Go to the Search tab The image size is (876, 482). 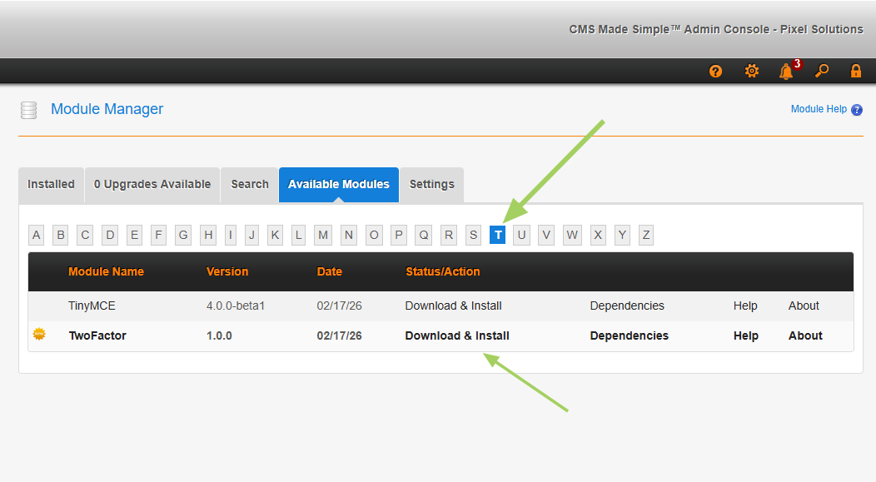point(250,185)
